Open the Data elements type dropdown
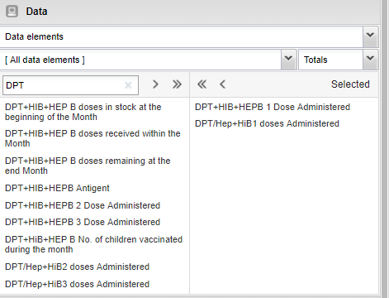The height and width of the screenshot is (298, 389). 370,36
